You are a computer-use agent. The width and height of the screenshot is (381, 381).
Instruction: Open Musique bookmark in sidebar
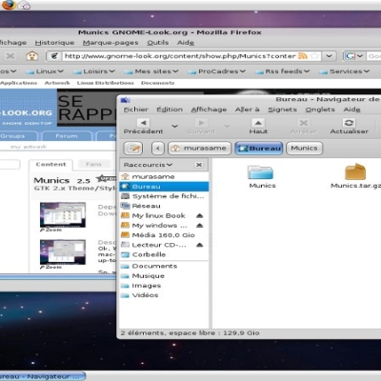coord(164,276)
